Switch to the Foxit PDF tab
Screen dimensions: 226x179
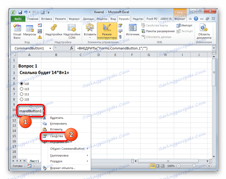coord(152,19)
